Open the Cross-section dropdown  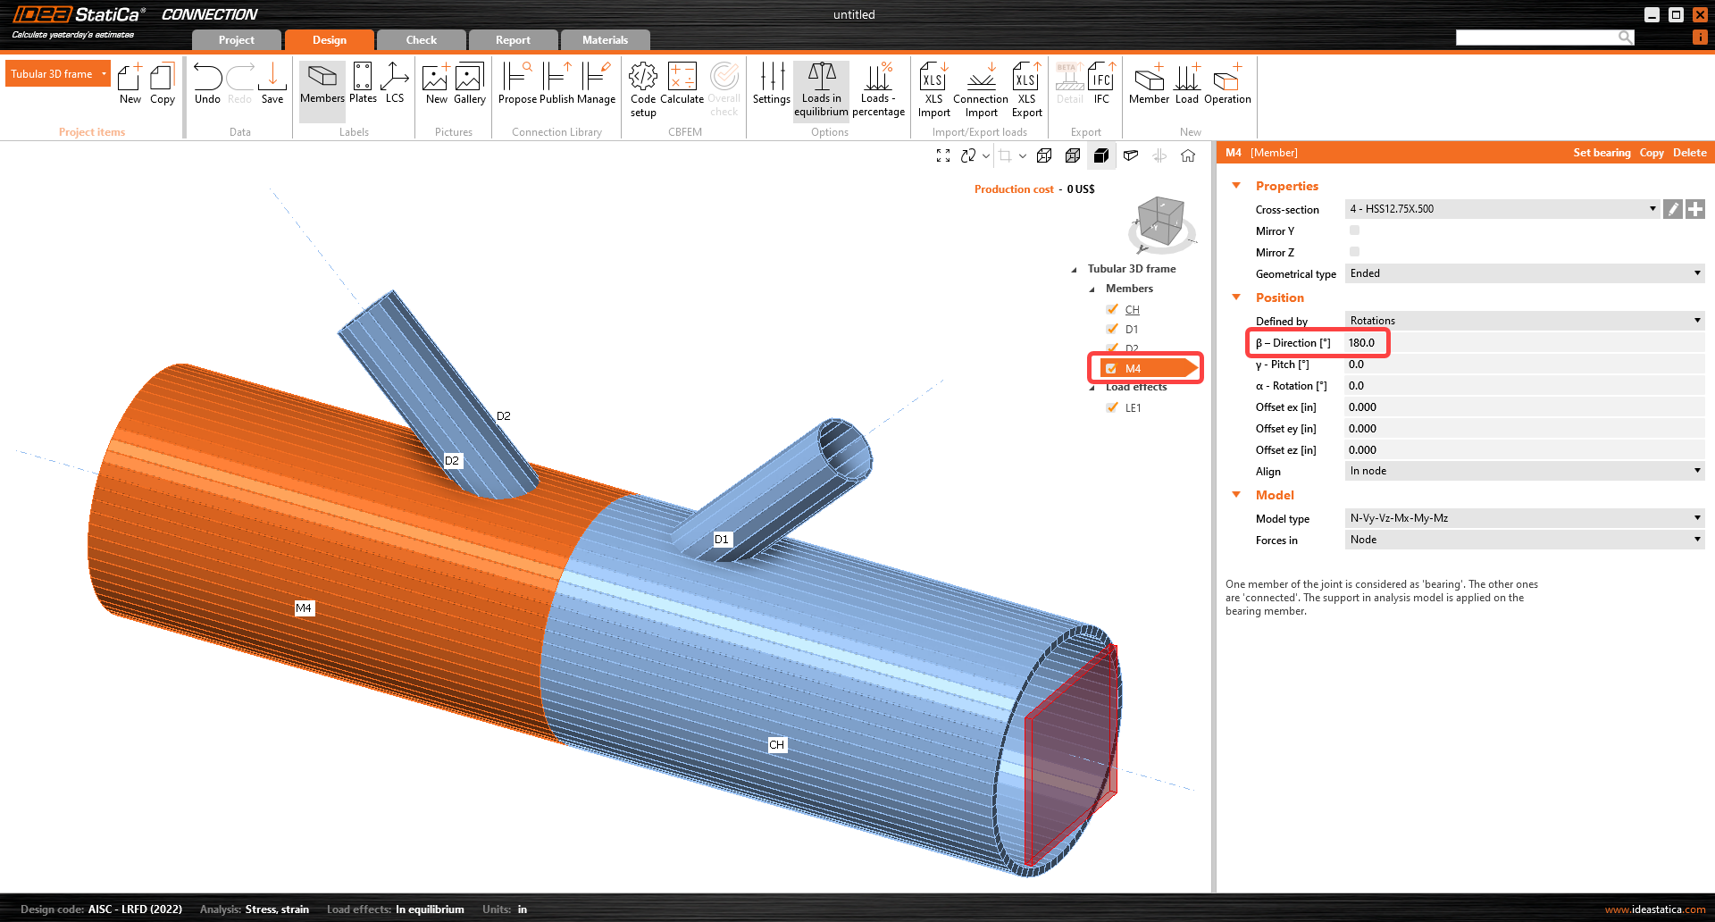point(1502,209)
